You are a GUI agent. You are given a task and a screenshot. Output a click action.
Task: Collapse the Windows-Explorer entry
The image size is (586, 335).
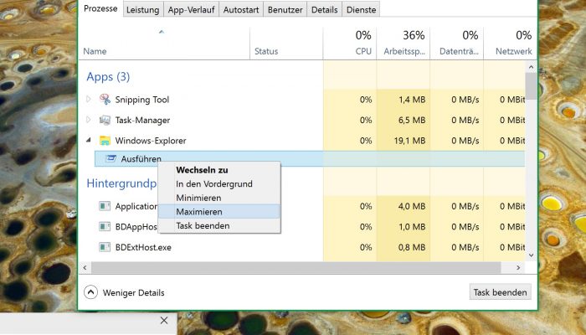(x=89, y=140)
